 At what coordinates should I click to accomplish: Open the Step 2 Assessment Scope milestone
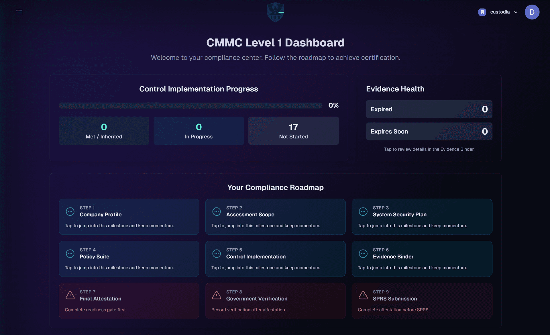click(275, 217)
